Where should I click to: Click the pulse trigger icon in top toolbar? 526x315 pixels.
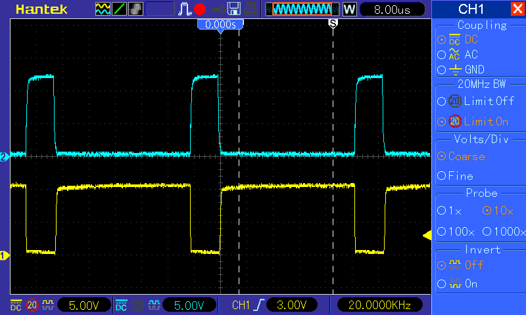coord(185,9)
